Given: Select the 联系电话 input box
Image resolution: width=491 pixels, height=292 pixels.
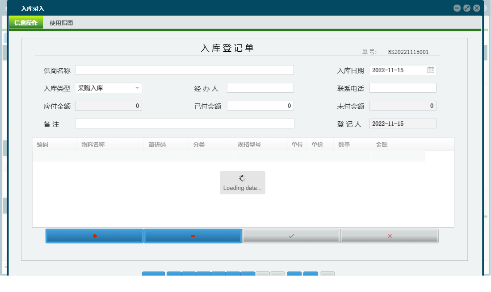Looking at the screenshot, I should tap(403, 87).
